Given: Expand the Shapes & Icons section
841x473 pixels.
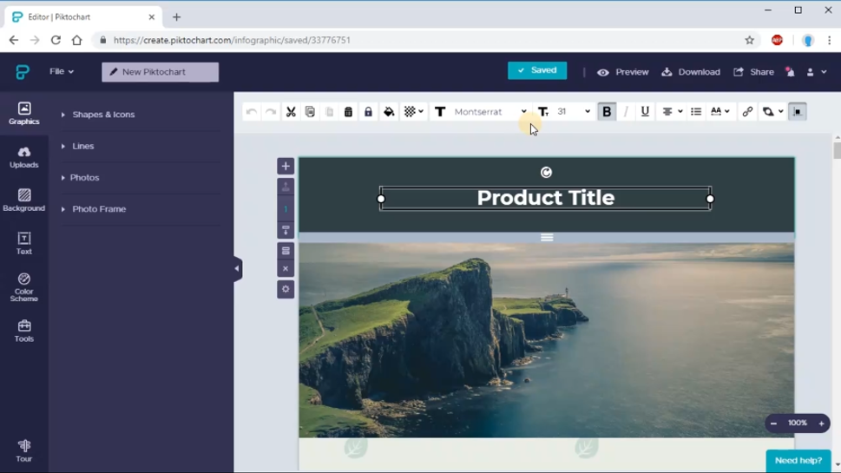Looking at the screenshot, I should click(x=103, y=115).
